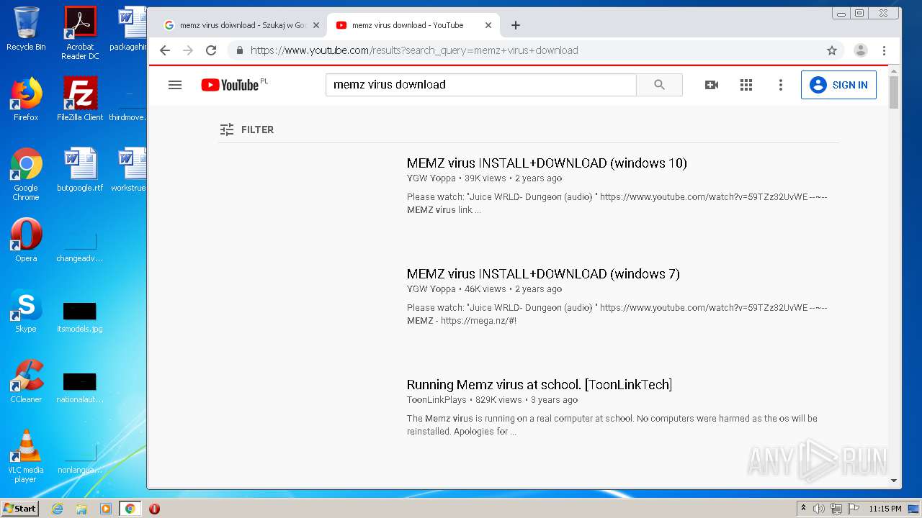The width and height of the screenshot is (922, 518).
Task: Open Recycle Bin on desktop
Action: [26, 29]
